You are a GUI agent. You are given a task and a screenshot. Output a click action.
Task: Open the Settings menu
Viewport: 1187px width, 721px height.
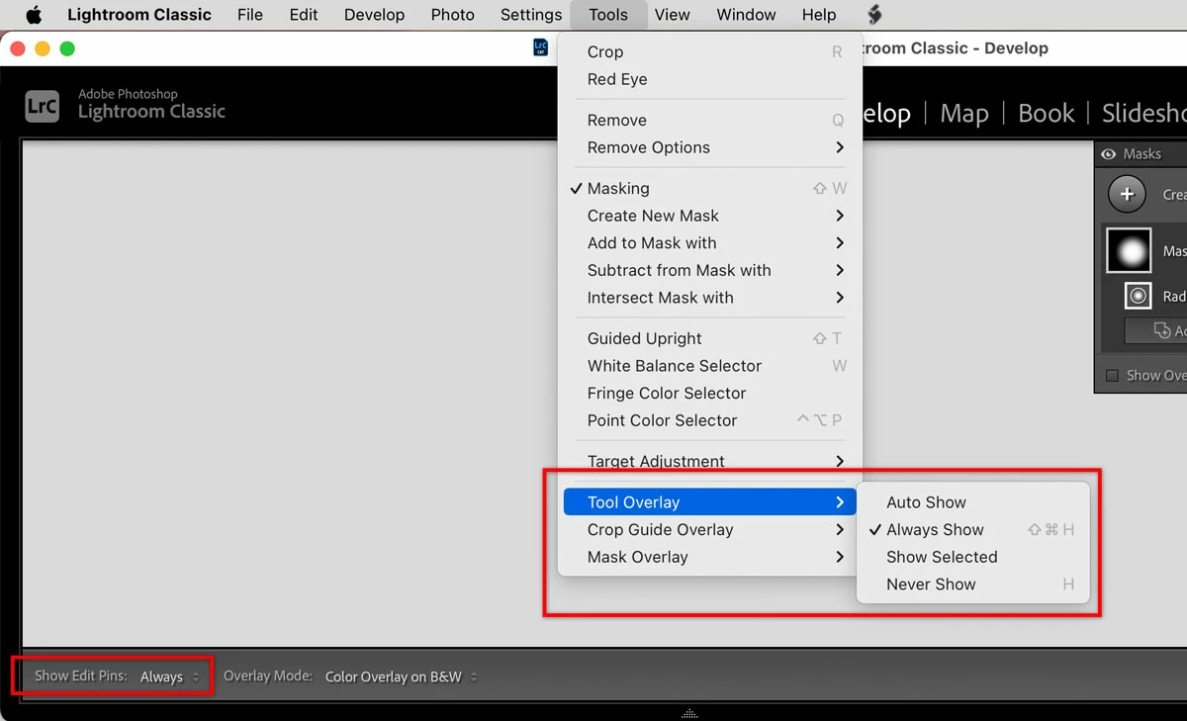point(531,15)
